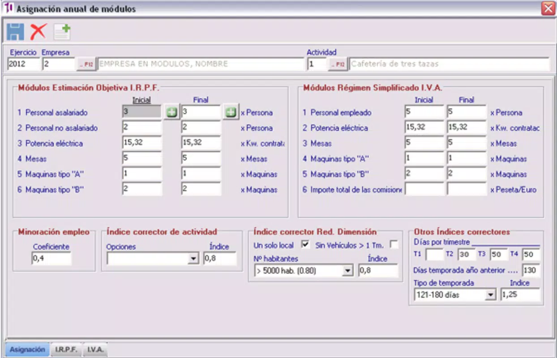The image size is (557, 358).
Task: Click the T2 days field
Action: pyautogui.click(x=466, y=255)
